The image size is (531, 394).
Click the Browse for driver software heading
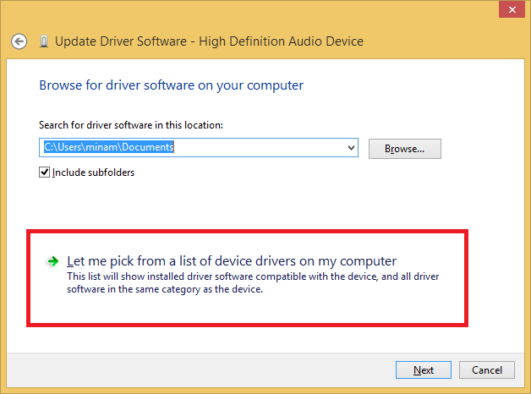click(x=172, y=85)
